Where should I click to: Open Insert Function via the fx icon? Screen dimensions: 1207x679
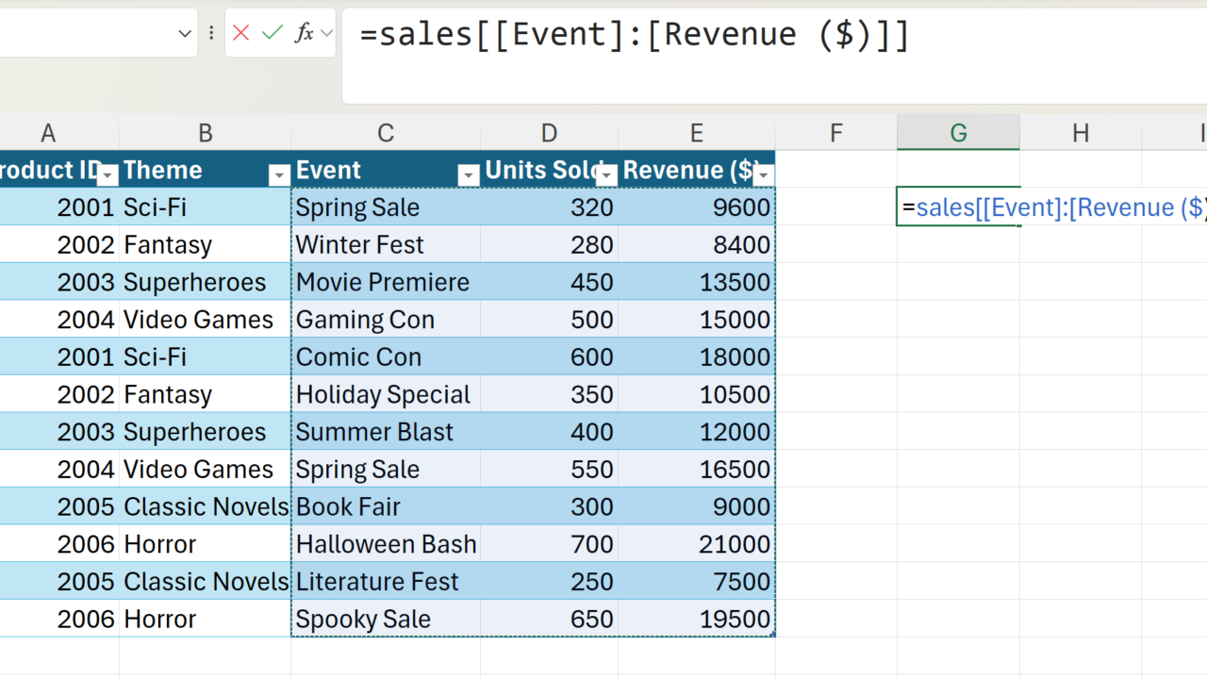(x=304, y=34)
